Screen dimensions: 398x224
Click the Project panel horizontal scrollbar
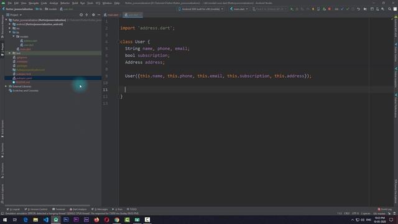coord(47,205)
